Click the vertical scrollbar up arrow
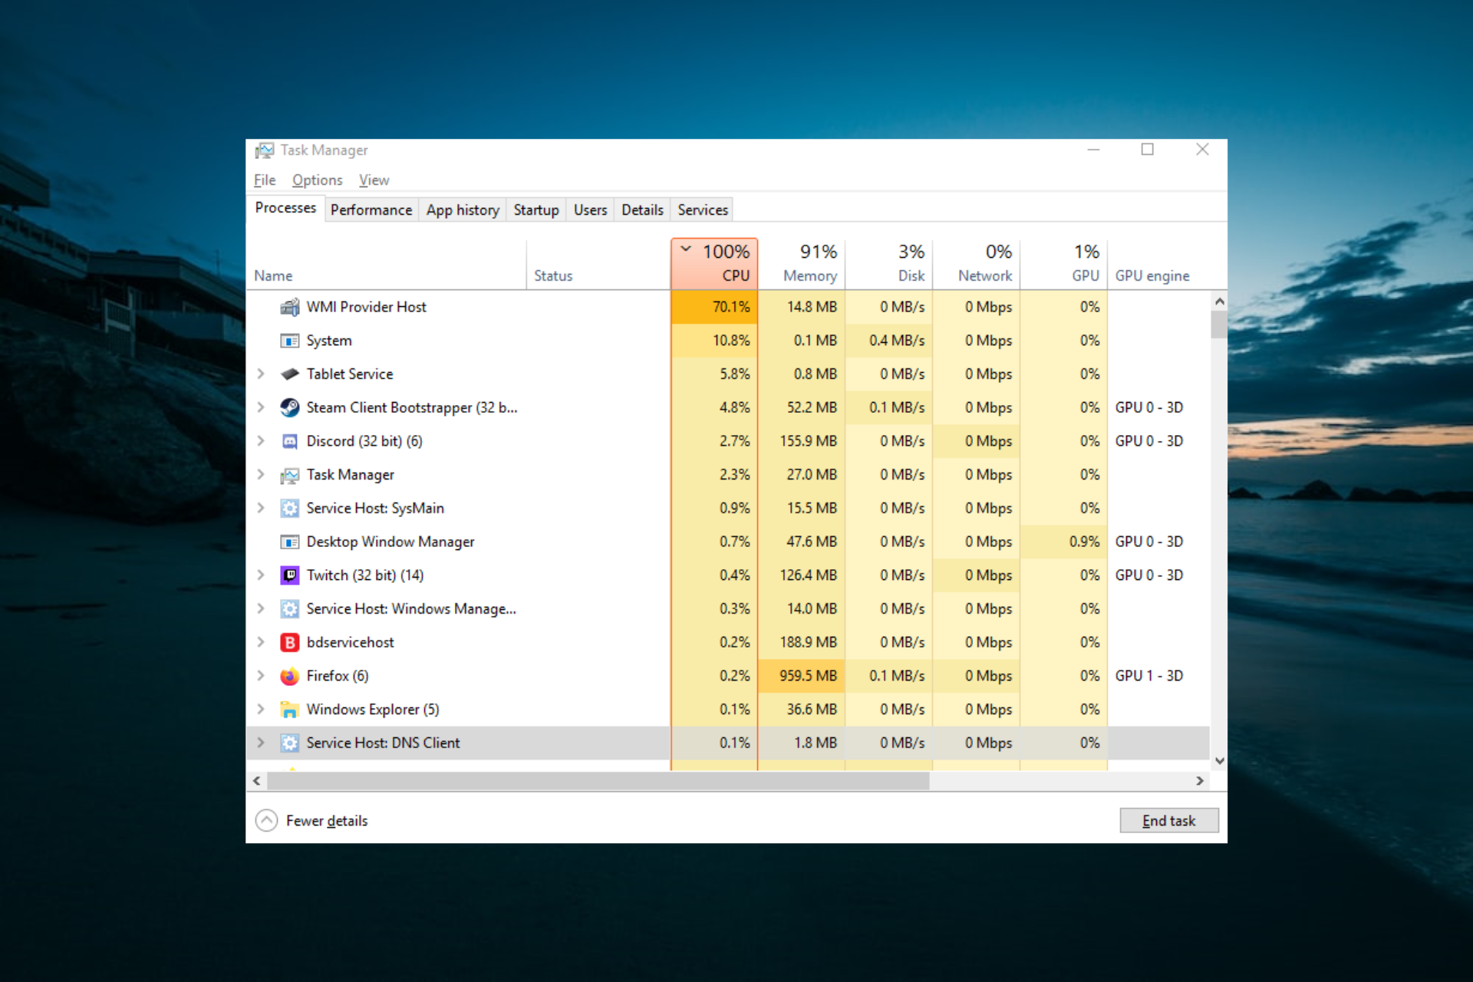 coord(1219,302)
